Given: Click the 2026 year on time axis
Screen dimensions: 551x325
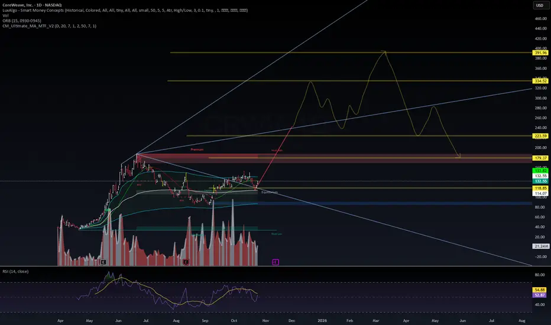Looking at the screenshot, I should click(322, 320).
